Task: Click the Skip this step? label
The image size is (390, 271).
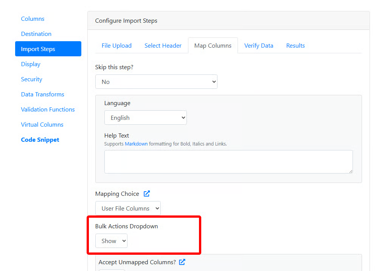Action: [114, 67]
